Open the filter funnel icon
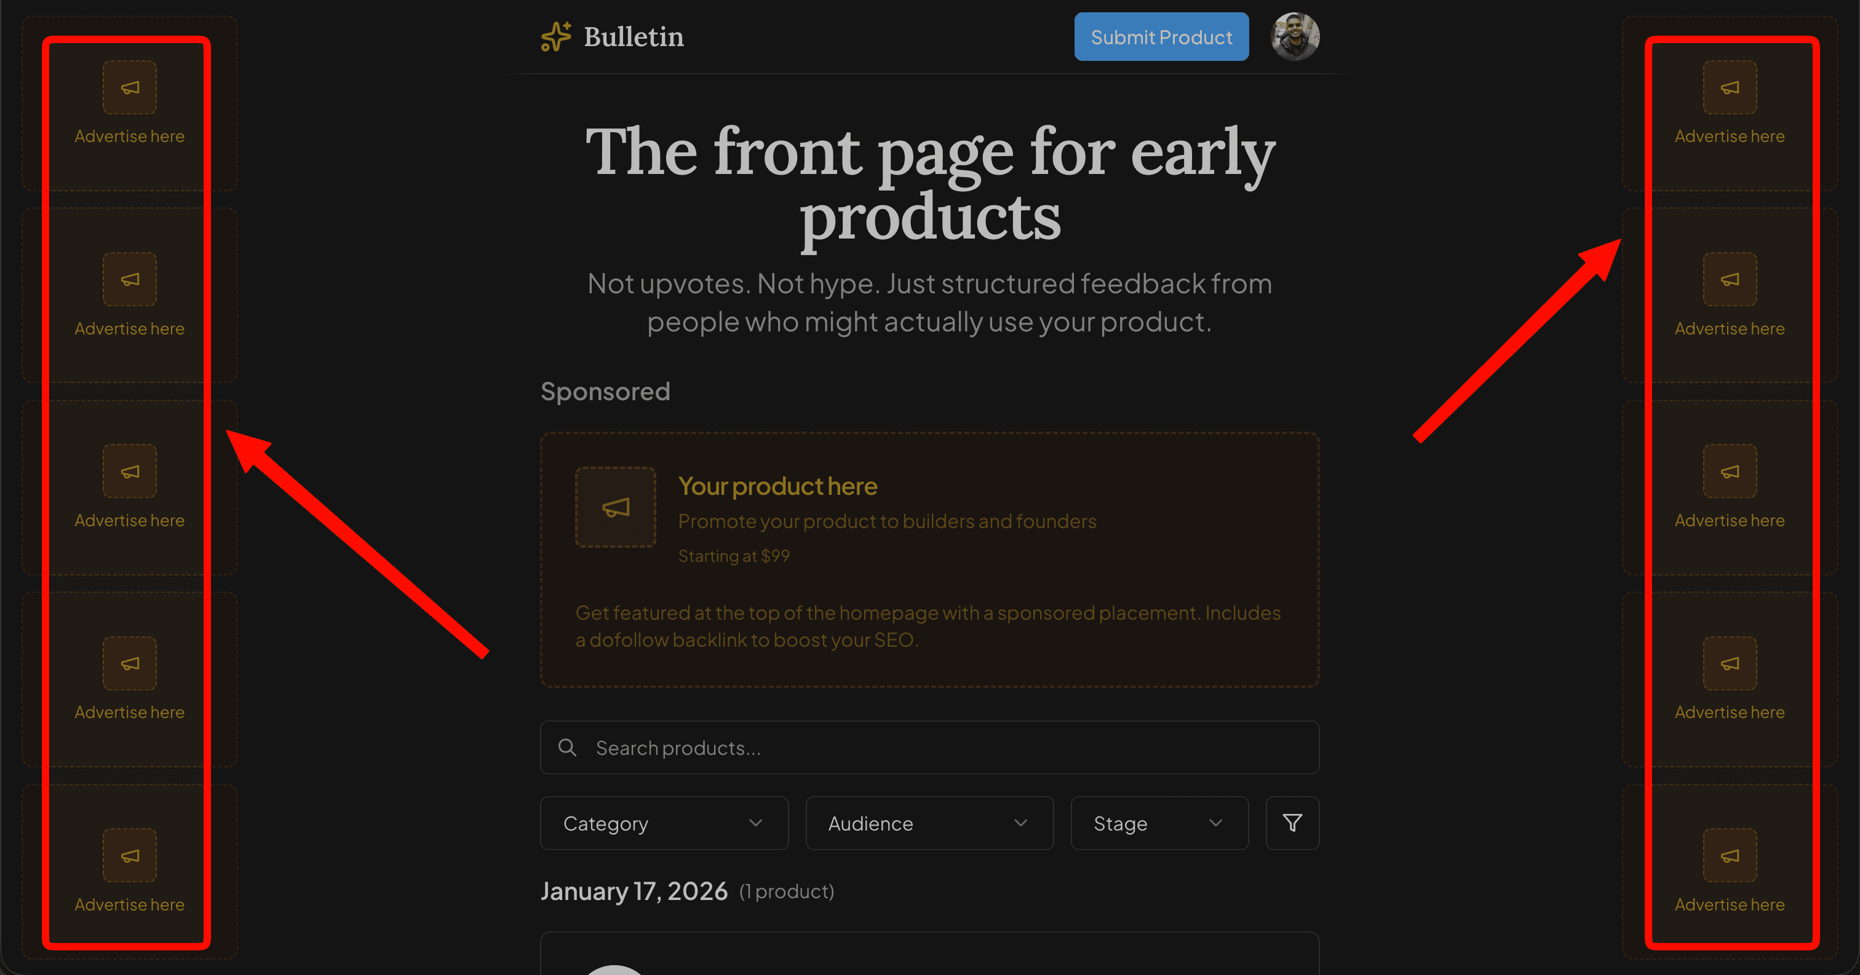This screenshot has height=975, width=1860. pyautogui.click(x=1292, y=823)
